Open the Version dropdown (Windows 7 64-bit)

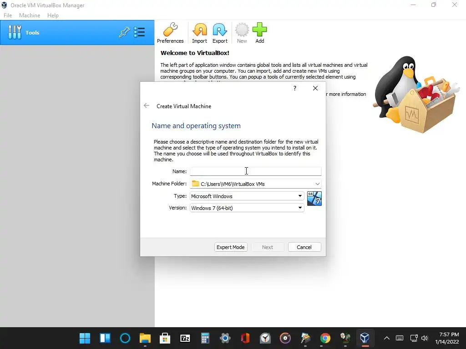click(247, 208)
